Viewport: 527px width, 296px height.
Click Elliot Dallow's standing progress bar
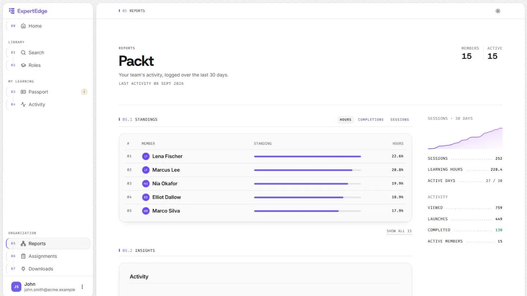(x=307, y=197)
